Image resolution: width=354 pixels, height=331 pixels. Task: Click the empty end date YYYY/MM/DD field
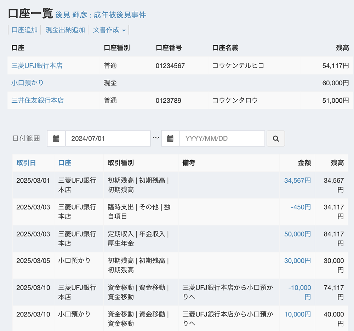pos(222,138)
